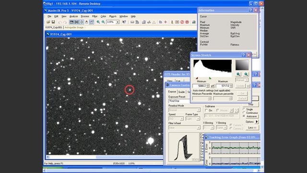The width and height of the screenshot is (307, 173).
Task: Click the red circled observatory toolbar icon
Action: 187,22
